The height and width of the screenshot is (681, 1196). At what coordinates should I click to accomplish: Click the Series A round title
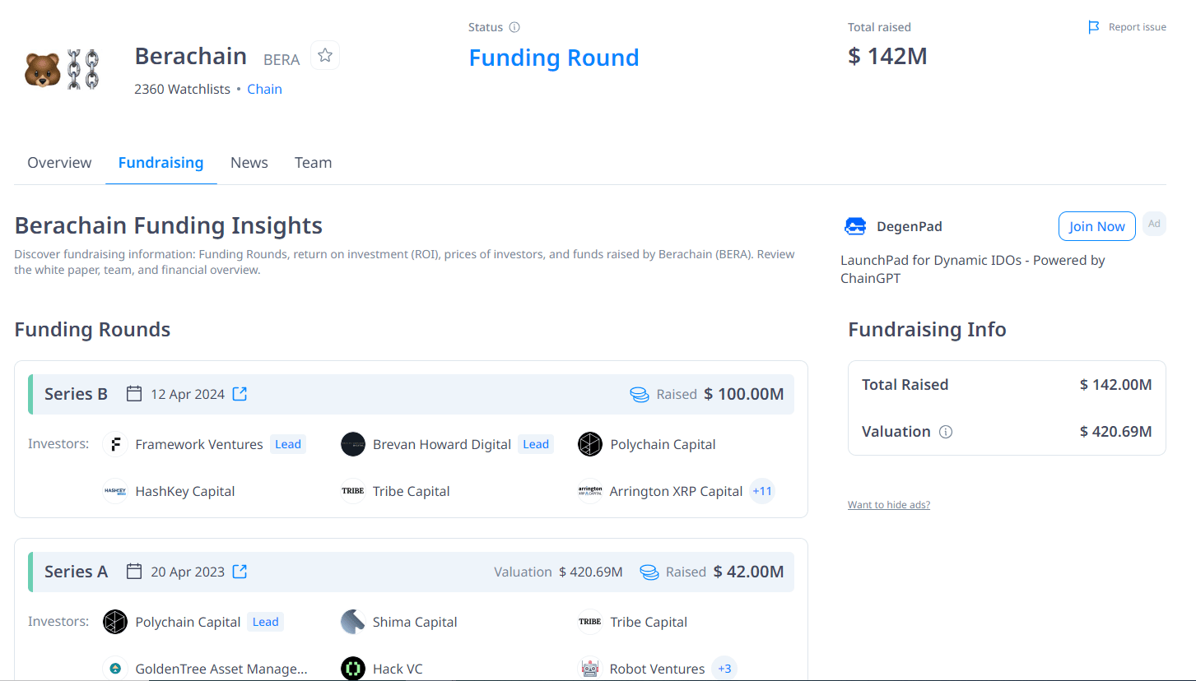click(76, 572)
